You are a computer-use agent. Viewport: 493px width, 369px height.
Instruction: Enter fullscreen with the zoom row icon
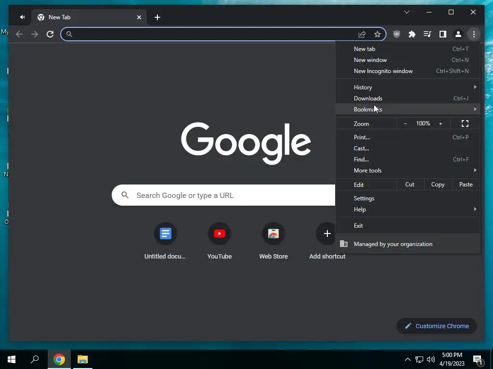(465, 123)
